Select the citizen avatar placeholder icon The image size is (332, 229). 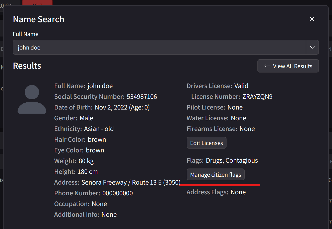pyautogui.click(x=32, y=99)
